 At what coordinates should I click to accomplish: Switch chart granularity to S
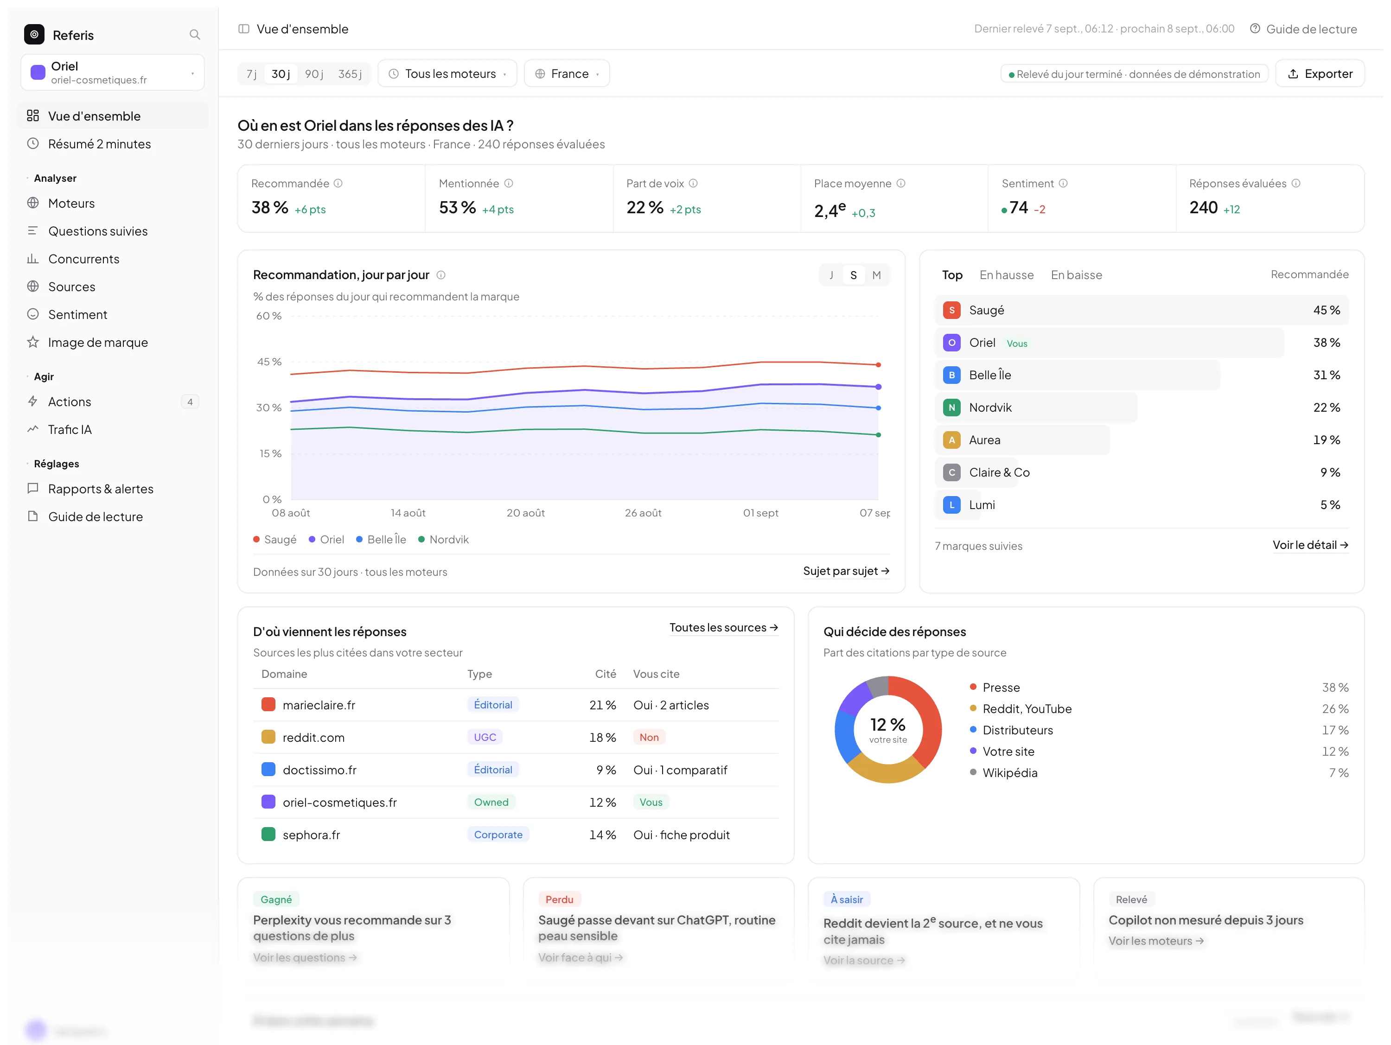853,275
